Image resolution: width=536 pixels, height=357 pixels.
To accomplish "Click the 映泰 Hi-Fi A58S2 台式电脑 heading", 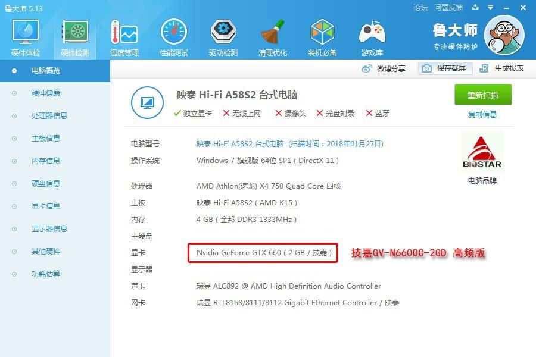I will pos(237,95).
